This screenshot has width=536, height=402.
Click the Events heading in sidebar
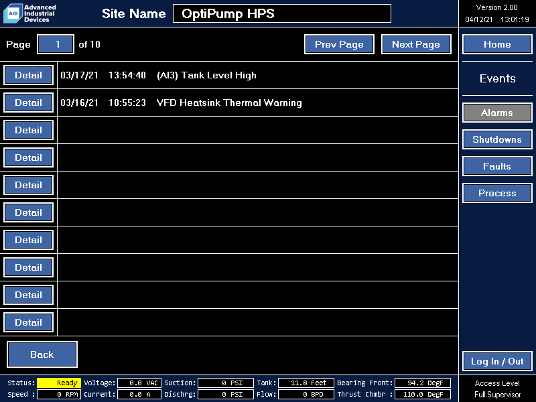coord(497,78)
